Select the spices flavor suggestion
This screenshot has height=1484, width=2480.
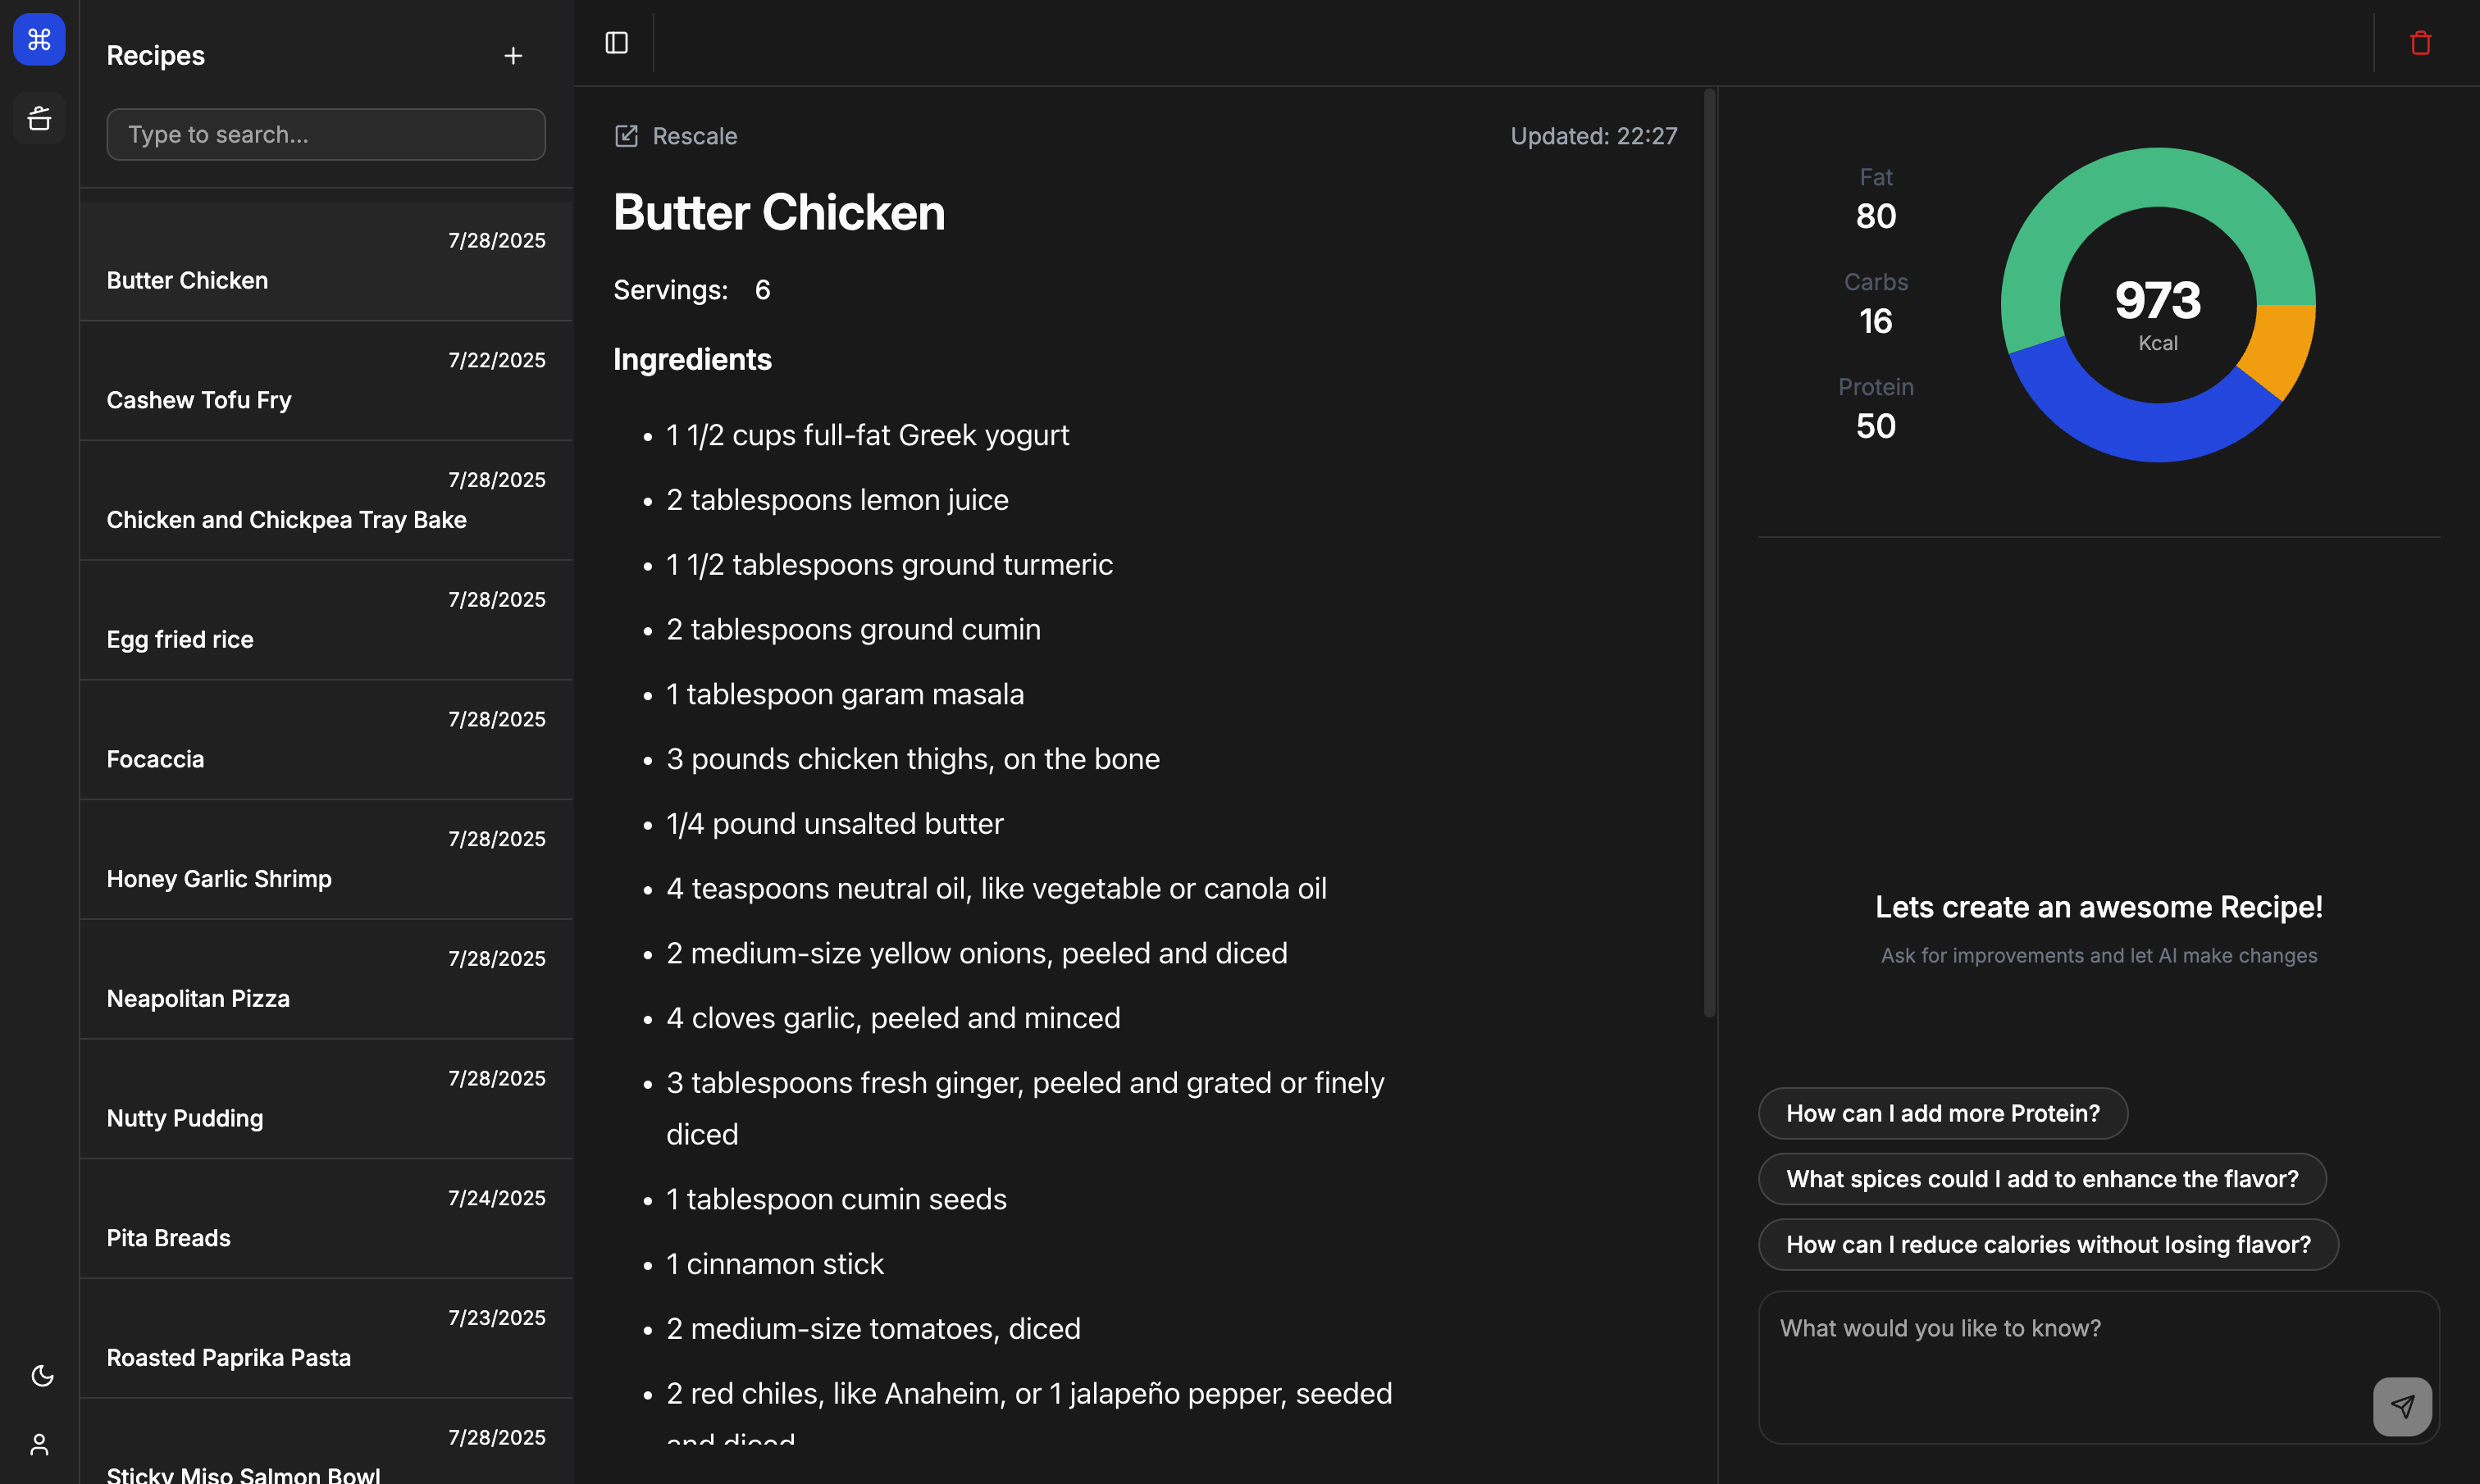coord(2042,1179)
